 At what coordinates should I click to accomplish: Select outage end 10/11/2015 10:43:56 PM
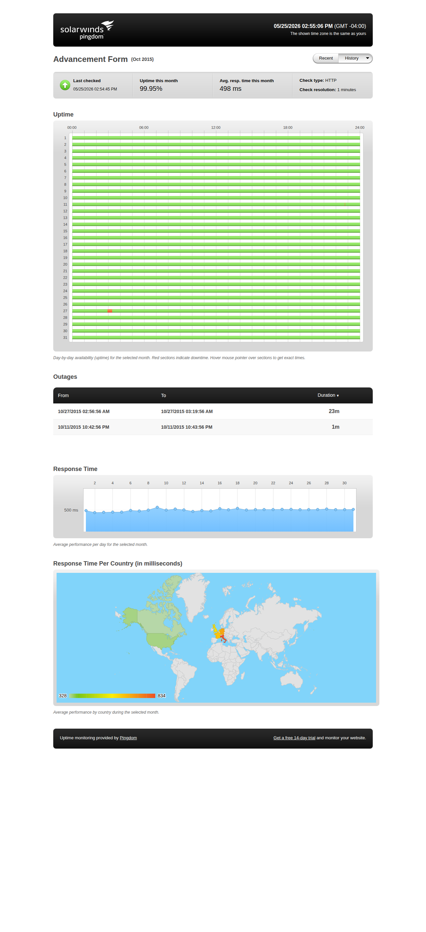click(187, 427)
